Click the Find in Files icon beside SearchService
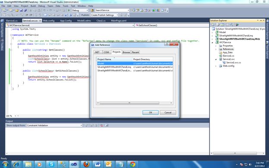 tap(92, 10)
